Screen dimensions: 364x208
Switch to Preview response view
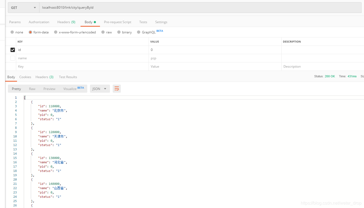(49, 89)
